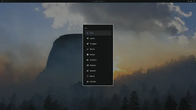Click the Learn chat bubble icon

tap(88, 38)
